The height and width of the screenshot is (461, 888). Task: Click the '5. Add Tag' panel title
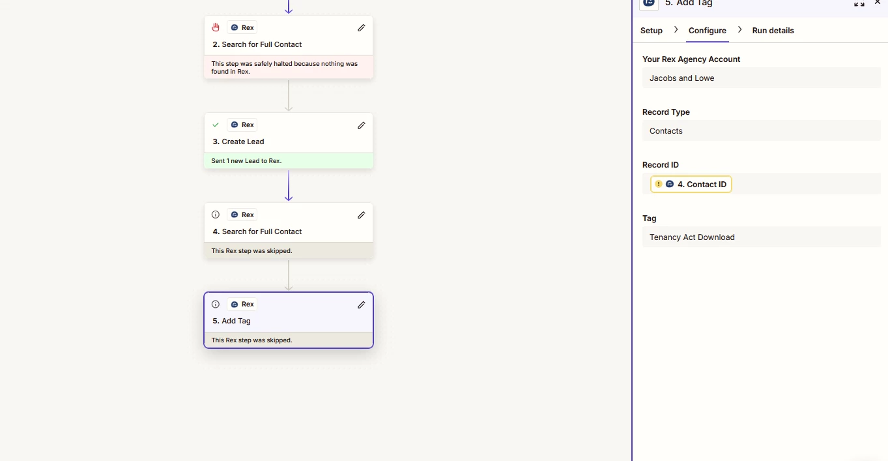(689, 3)
